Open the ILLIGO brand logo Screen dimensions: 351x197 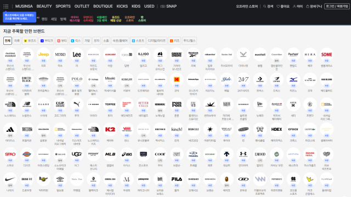(144, 54)
